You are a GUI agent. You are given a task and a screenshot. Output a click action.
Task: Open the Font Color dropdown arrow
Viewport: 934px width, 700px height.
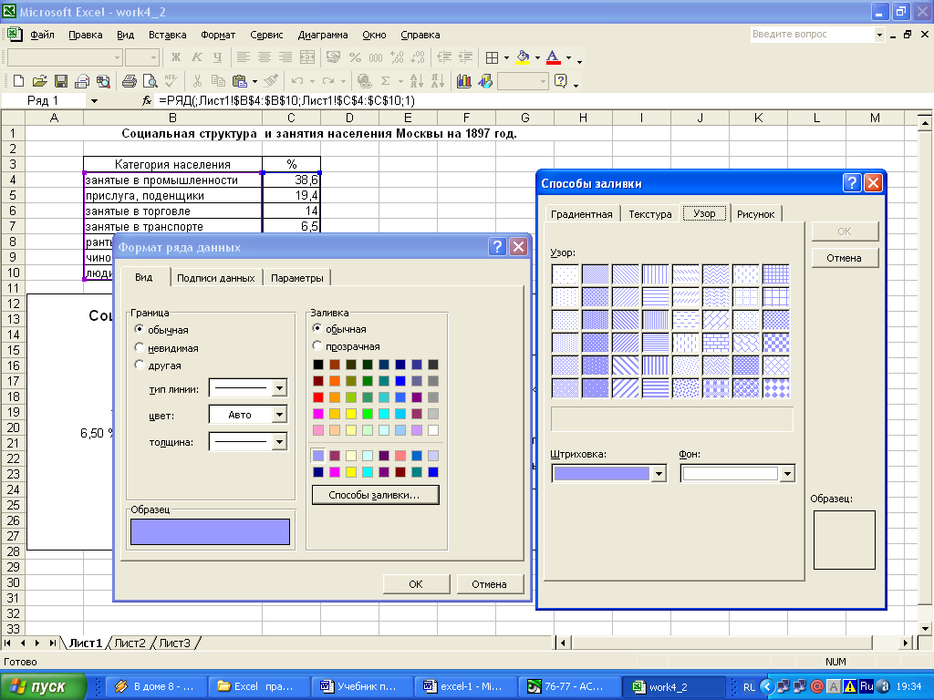[x=568, y=57]
